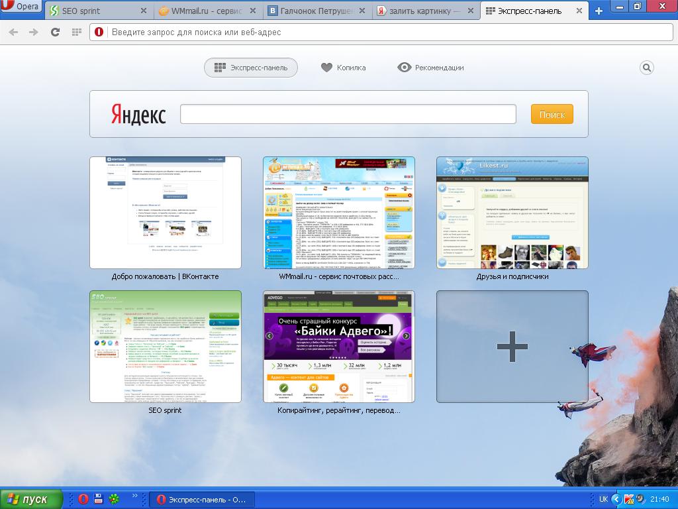This screenshot has height=509, width=678.
Task: Switch to the SEO sprint tab
Action: point(99,11)
